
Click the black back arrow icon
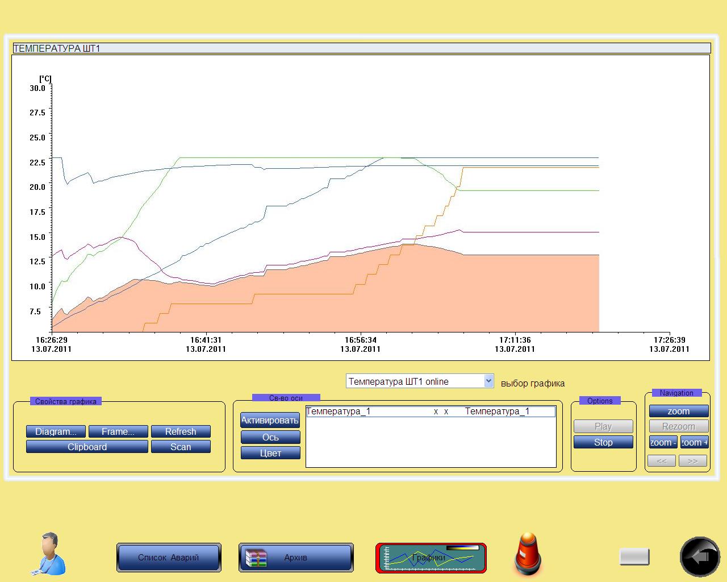699,557
